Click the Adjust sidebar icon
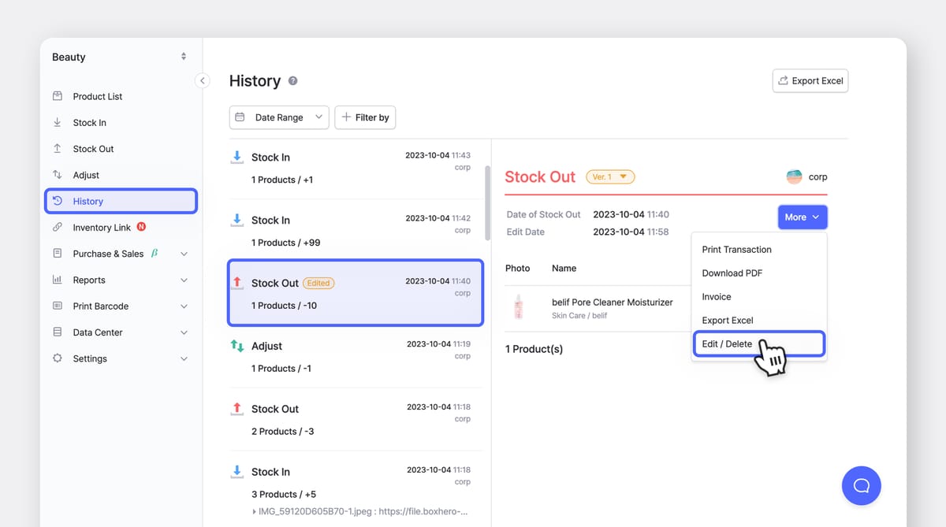Screen dimensions: 946x527 (x=58, y=174)
